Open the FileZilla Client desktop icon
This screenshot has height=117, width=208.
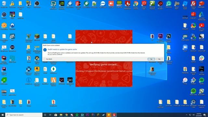[193, 5]
